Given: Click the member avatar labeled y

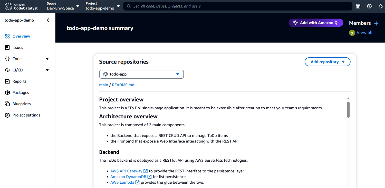Looking at the screenshot, I should pyautogui.click(x=352, y=33).
